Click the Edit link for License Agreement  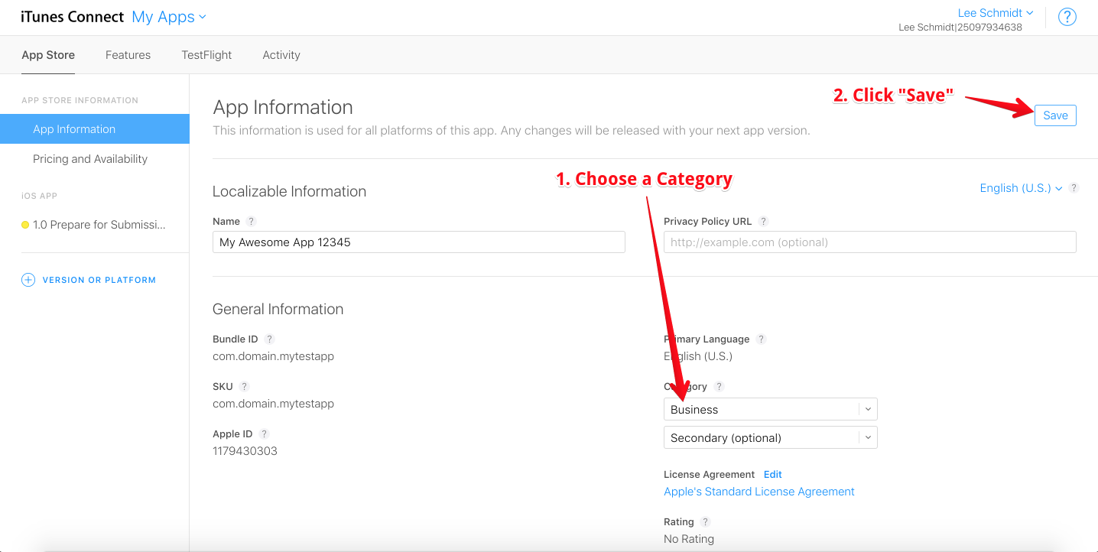coord(772,474)
